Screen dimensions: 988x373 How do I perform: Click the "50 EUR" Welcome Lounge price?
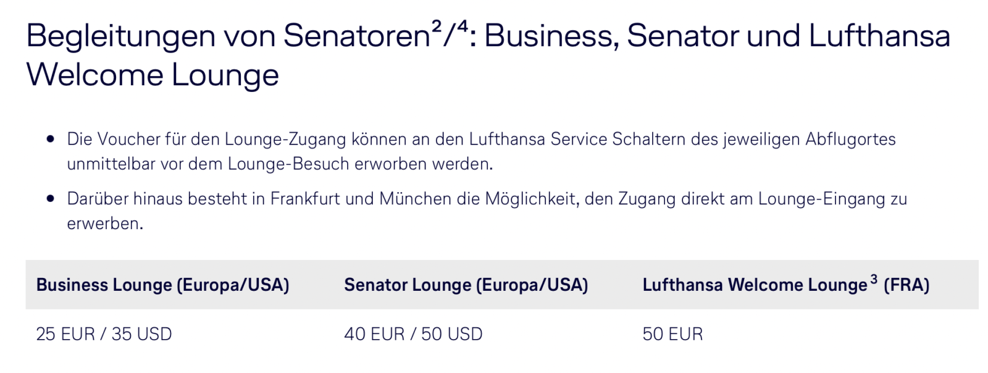click(672, 334)
